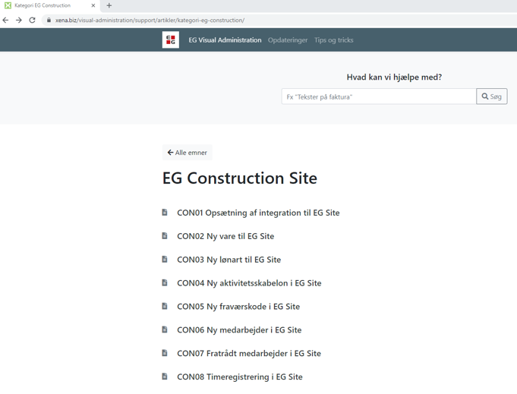The width and height of the screenshot is (517, 394).
Task: Click EG Visual Administration header link
Action: tap(225, 40)
